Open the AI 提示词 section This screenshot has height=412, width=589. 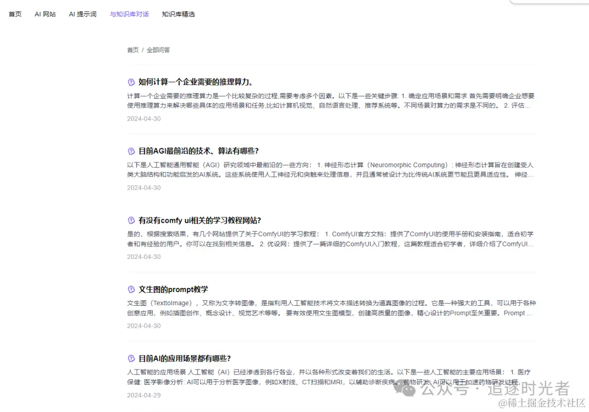(x=82, y=14)
